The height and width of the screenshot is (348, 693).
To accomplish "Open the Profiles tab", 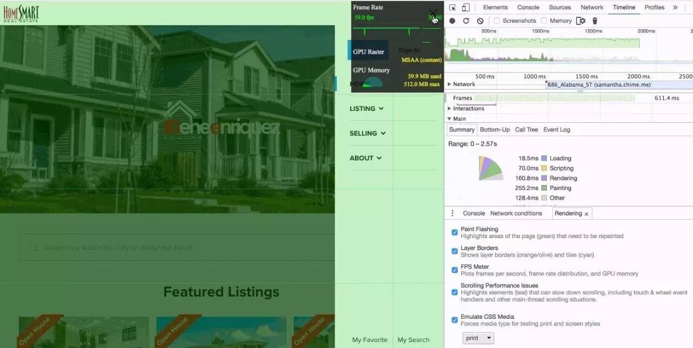I will [655, 8].
